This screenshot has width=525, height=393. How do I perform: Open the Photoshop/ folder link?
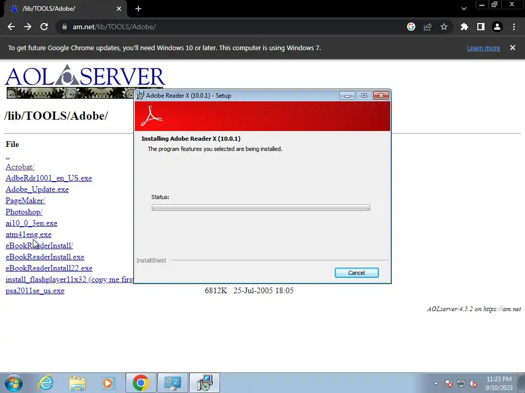(x=24, y=212)
